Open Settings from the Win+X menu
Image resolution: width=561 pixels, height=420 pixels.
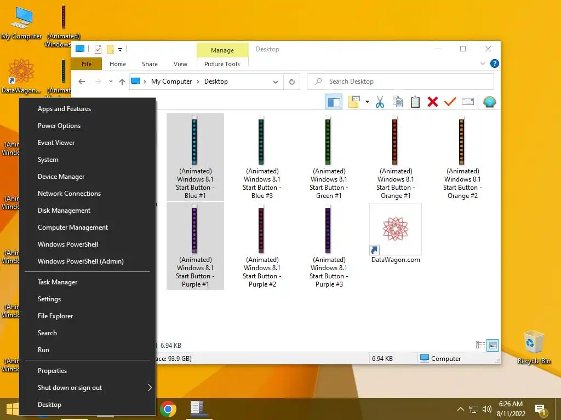(88, 299)
